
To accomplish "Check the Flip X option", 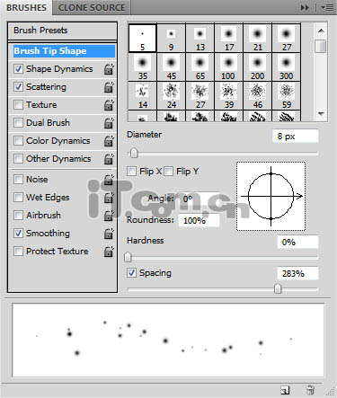I will pos(131,172).
